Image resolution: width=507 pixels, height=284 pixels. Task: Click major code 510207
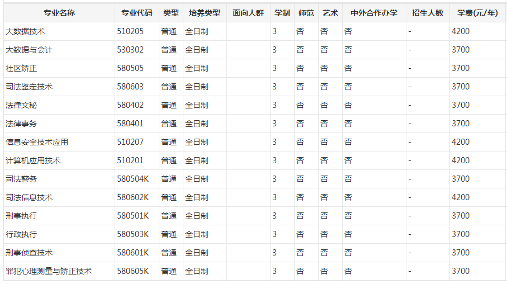pos(130,142)
